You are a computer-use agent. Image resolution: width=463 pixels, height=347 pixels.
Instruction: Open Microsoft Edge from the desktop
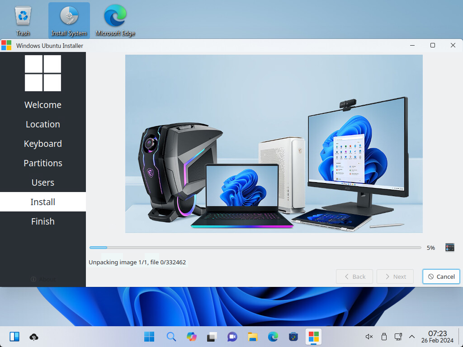click(x=115, y=21)
